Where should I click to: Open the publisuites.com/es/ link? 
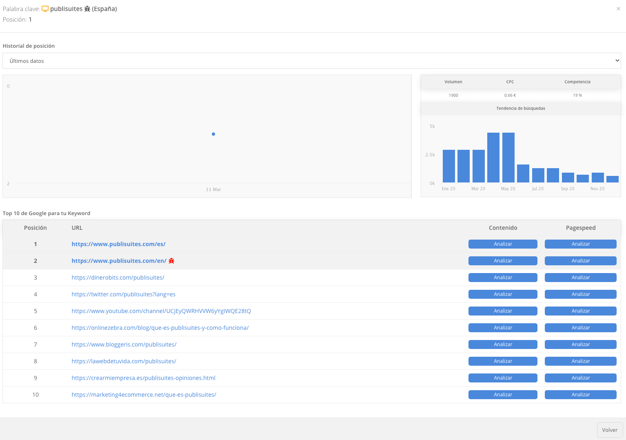click(118, 244)
